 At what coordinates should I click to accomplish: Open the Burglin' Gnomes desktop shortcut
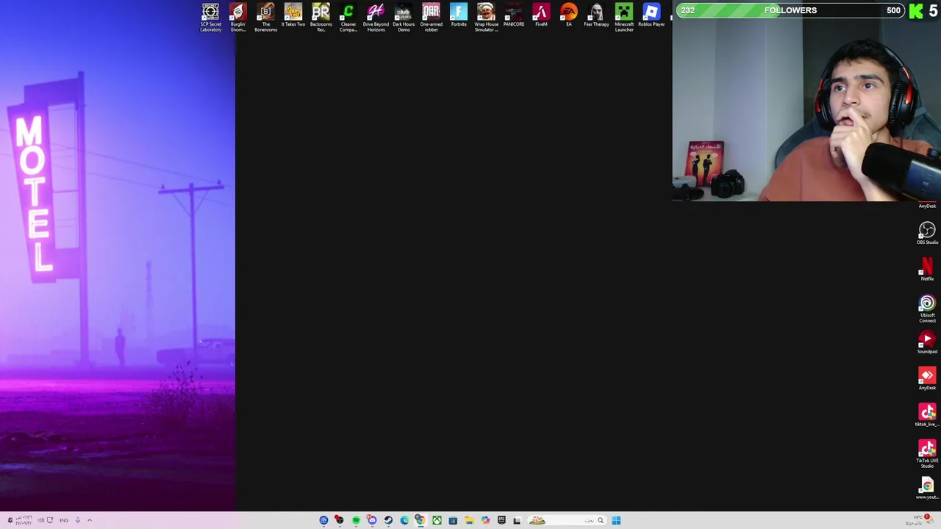tap(237, 18)
